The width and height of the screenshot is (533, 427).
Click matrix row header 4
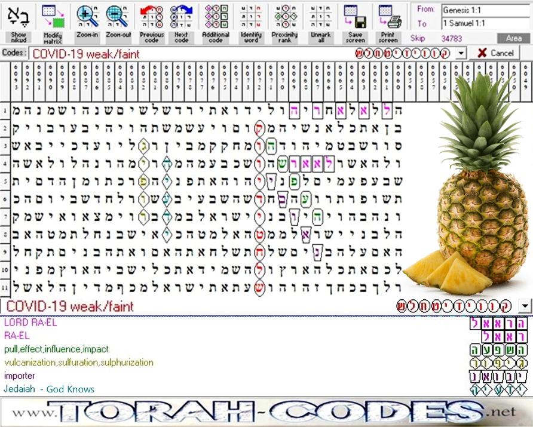point(5,164)
